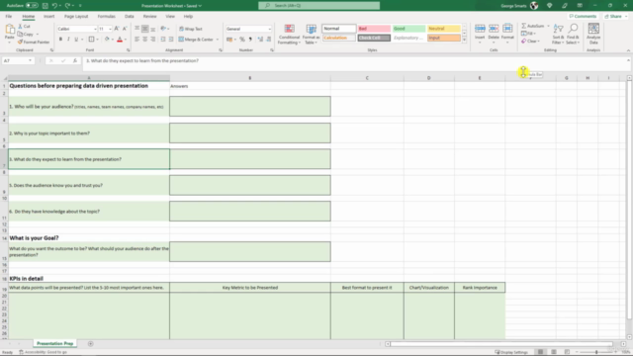The image size is (633, 356).
Task: Apply the Bad cell style
Action: coord(374,29)
